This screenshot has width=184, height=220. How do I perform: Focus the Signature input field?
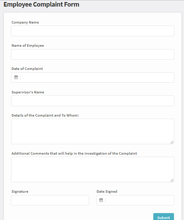[x=50, y=200]
